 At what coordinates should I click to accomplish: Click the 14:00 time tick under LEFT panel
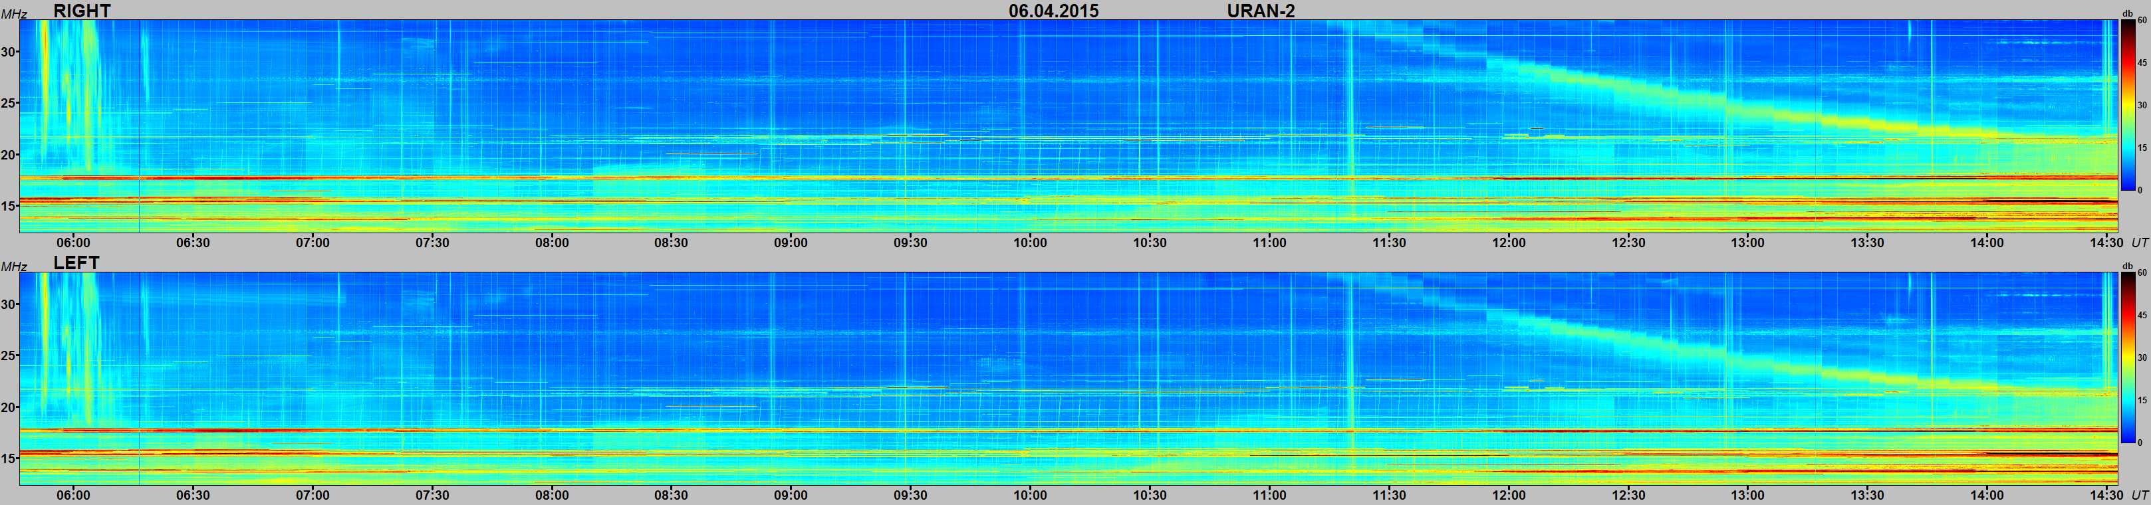(x=1987, y=495)
